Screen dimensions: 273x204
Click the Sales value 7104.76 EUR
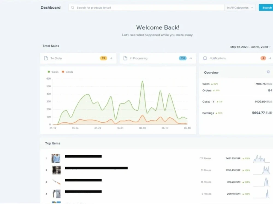click(x=264, y=84)
